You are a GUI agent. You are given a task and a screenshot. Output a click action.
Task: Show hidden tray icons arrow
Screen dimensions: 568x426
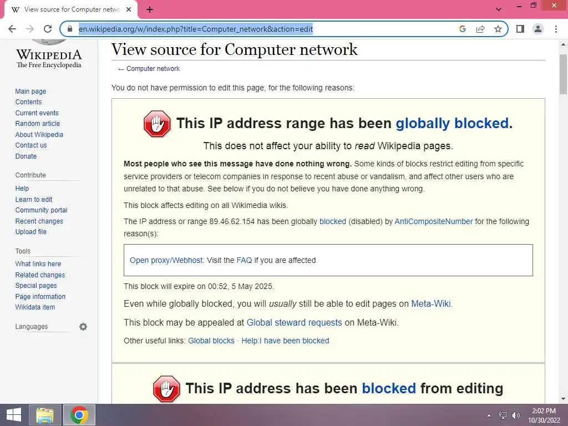[489, 415]
